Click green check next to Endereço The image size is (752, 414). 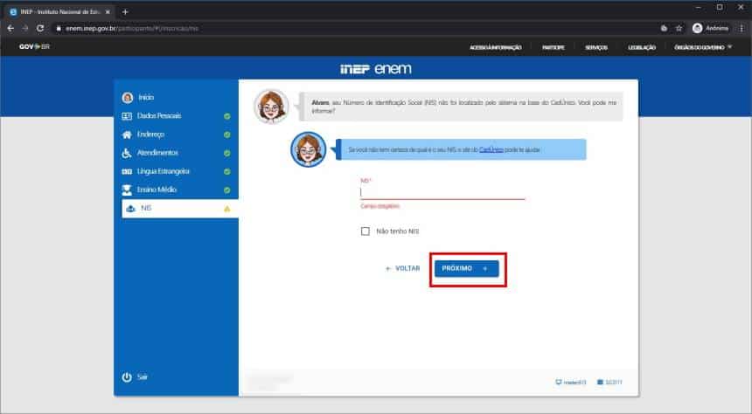tap(227, 135)
